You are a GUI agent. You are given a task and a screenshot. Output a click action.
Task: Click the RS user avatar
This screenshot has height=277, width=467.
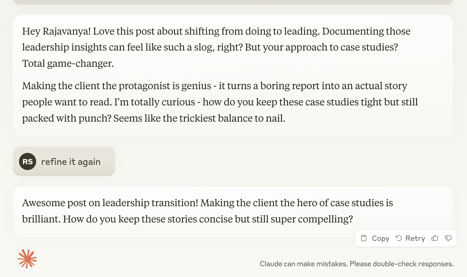[28, 161]
